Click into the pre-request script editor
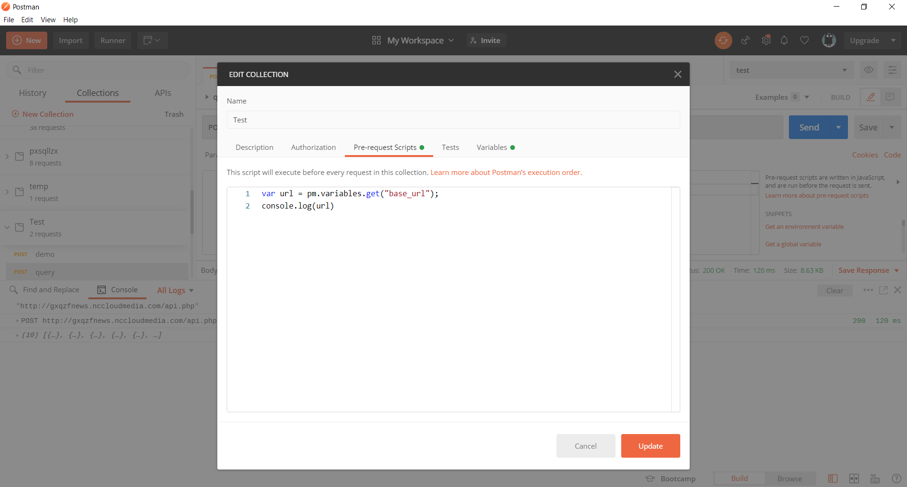 click(453, 299)
